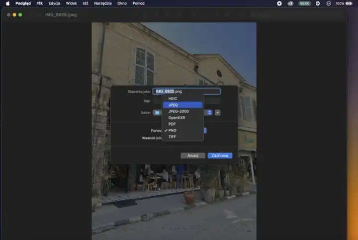Image resolution: width=358 pixels, height=240 pixels.
Task: Open the Apple menu
Action: [8, 3]
